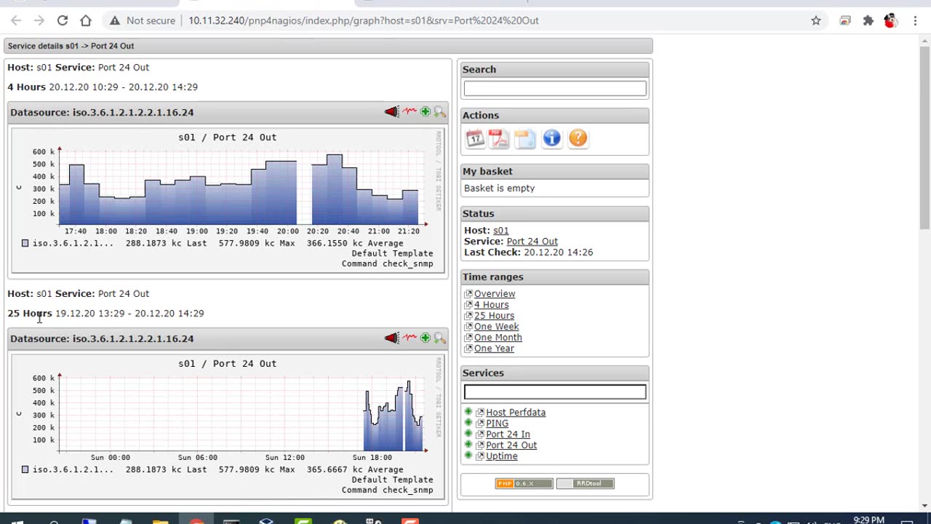This screenshot has height=524, width=931.
Task: Click popup icon beside Host Perfdata service
Action: point(480,413)
